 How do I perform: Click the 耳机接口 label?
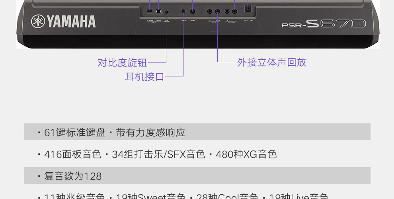click(144, 77)
